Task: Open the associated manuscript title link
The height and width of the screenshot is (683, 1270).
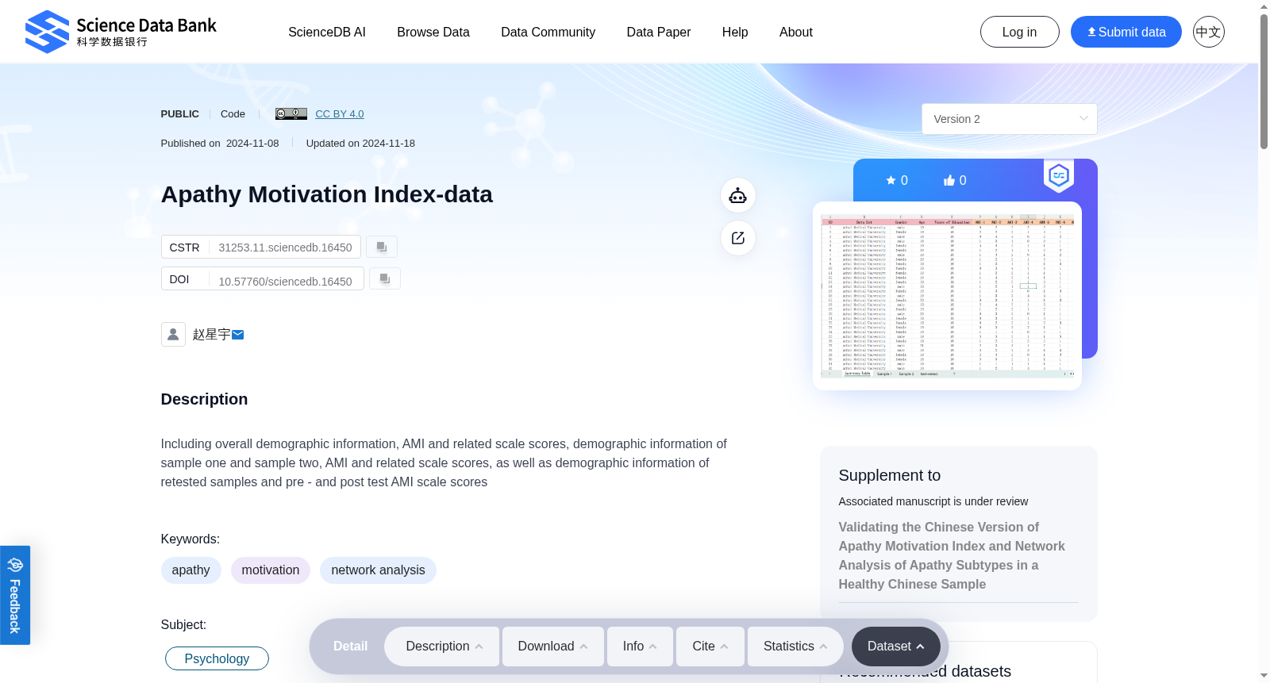Action: coord(952,555)
